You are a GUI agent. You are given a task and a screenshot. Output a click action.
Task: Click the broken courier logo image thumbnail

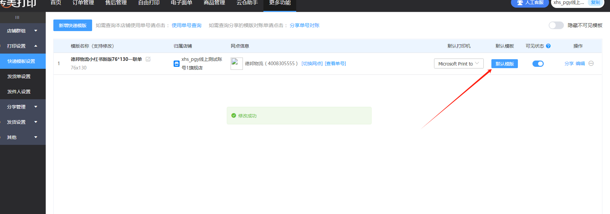click(x=237, y=64)
